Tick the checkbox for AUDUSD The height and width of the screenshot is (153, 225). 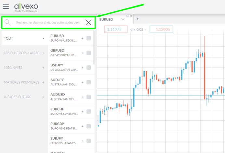pos(89,97)
